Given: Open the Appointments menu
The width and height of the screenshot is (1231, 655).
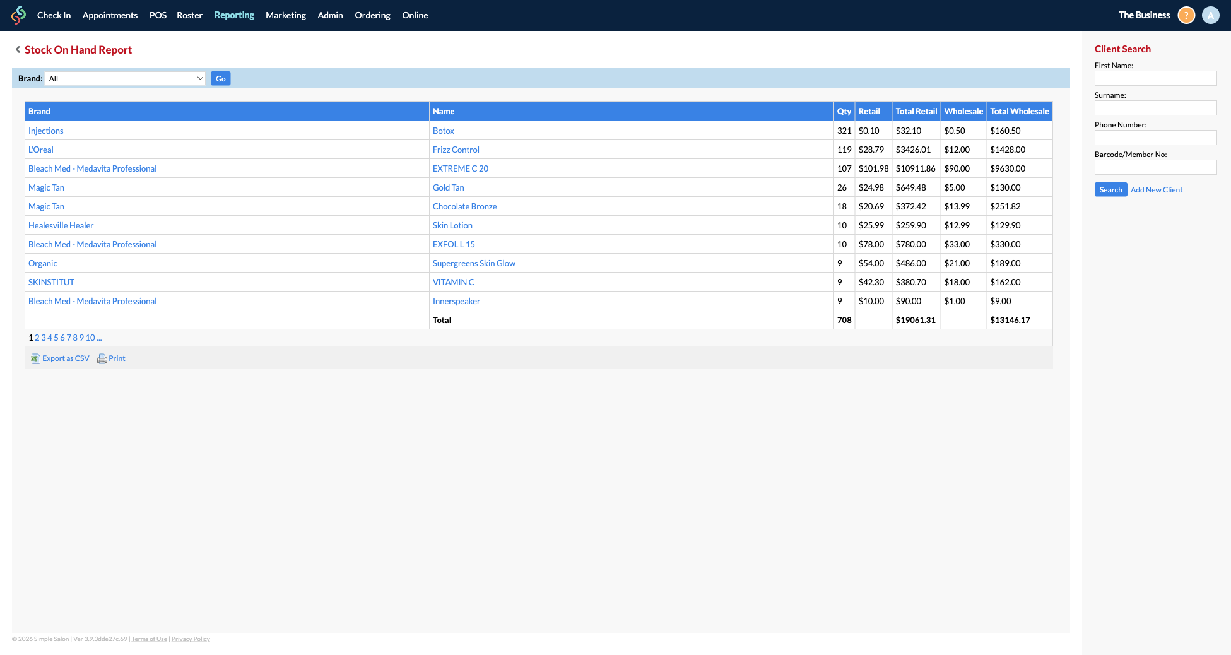Looking at the screenshot, I should 110,15.
